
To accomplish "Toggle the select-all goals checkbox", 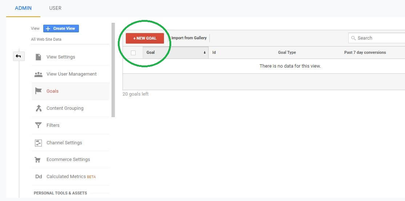I will tap(133, 53).
